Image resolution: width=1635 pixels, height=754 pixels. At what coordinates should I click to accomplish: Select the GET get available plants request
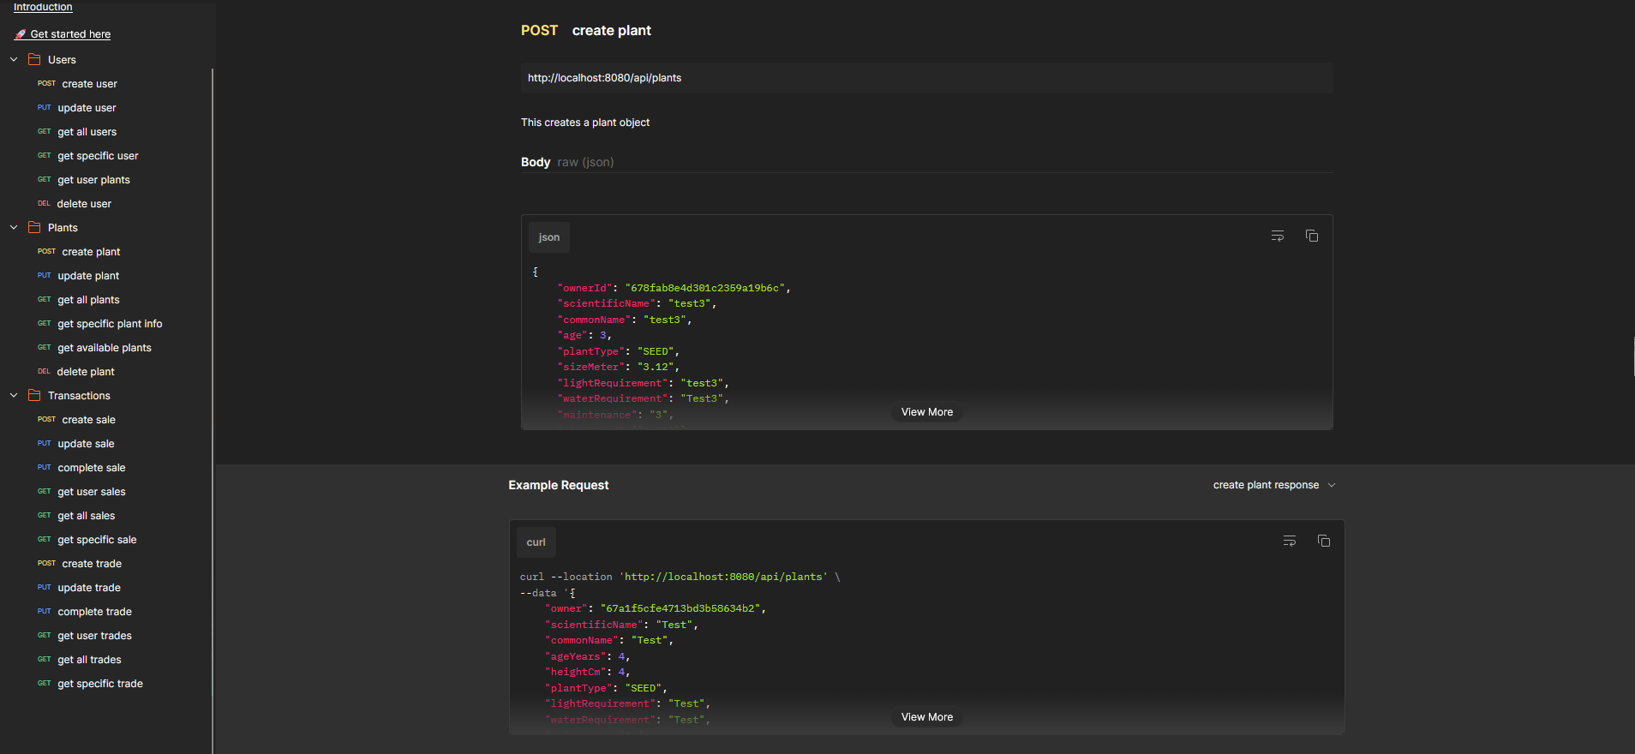tap(104, 348)
